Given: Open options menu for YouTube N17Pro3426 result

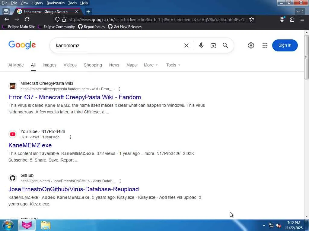Looking at the screenshot, I should pos(70,137).
